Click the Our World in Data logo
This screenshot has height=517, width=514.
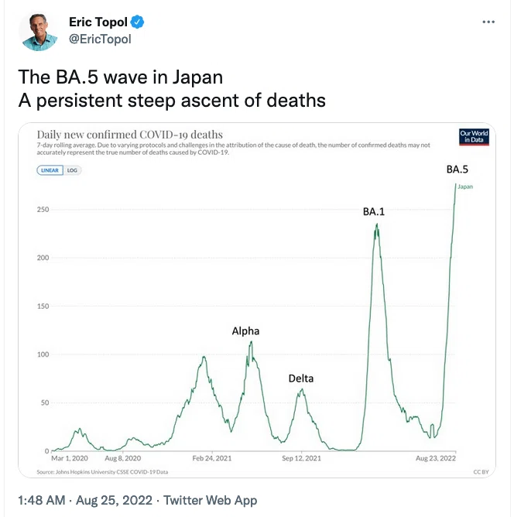point(474,136)
